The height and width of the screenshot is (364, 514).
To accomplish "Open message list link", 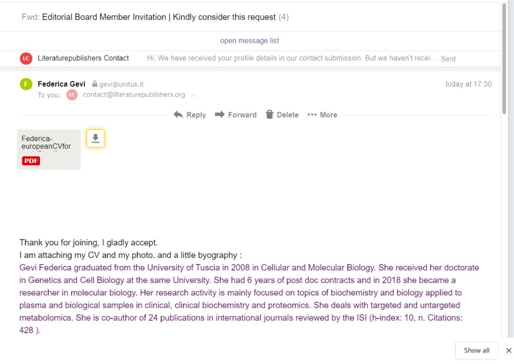I will pos(249,41).
